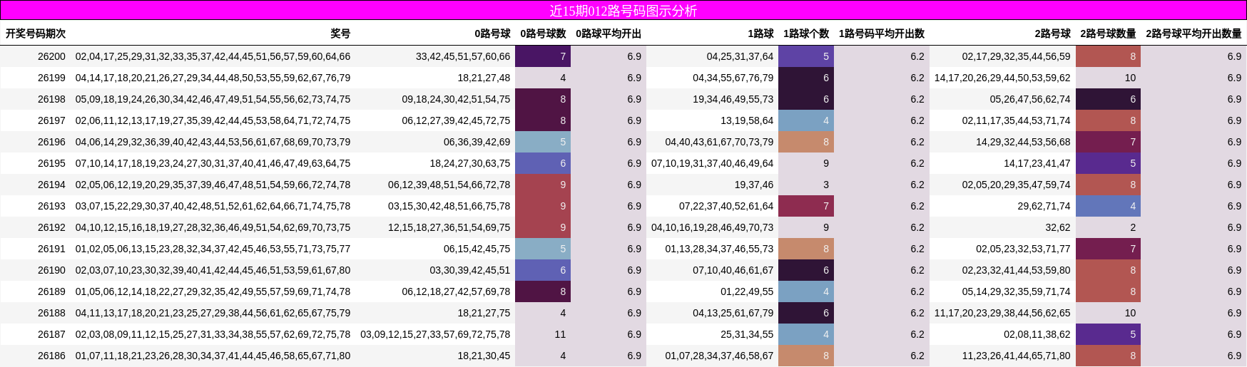Image resolution: width=1247 pixels, height=367 pixels.
Task: Click purple 1路 count 5 in row 26200
Action: [806, 56]
